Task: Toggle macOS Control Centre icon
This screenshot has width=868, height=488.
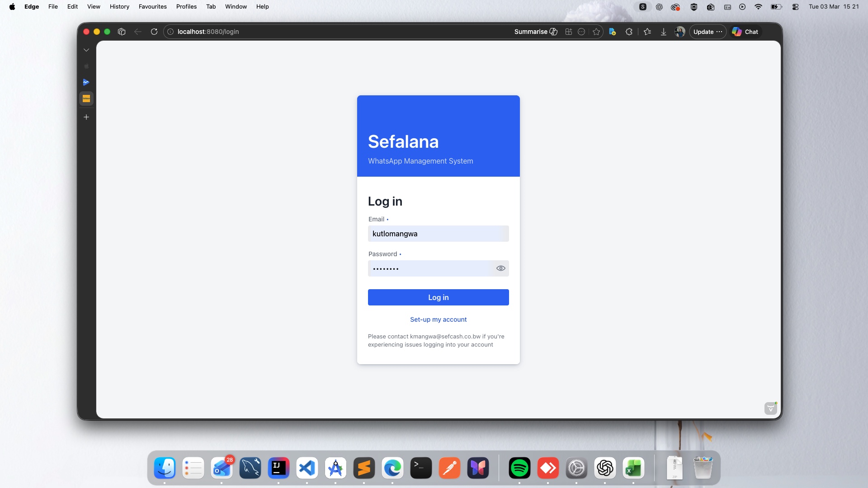Action: [796, 7]
